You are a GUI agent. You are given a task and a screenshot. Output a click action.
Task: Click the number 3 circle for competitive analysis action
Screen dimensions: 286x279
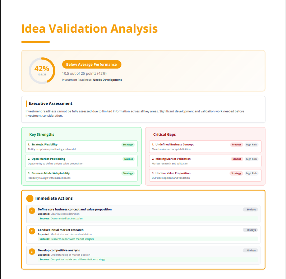pyautogui.click(x=32, y=252)
